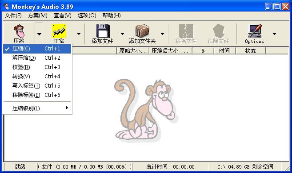Choose 转换(V) from the mode menu
Screen dimensions: 292x173
click(37, 77)
